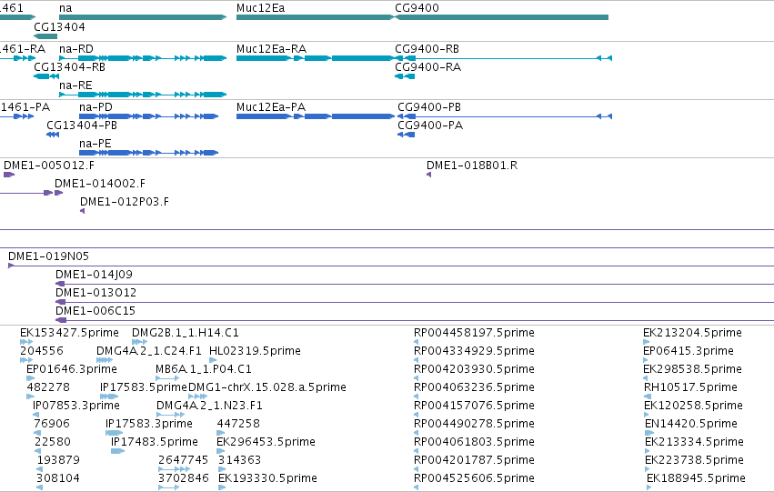Screen dimensions: 774x492
Task: Select DMG4A.2_1.N23.F1 feature label
Action: point(209,406)
